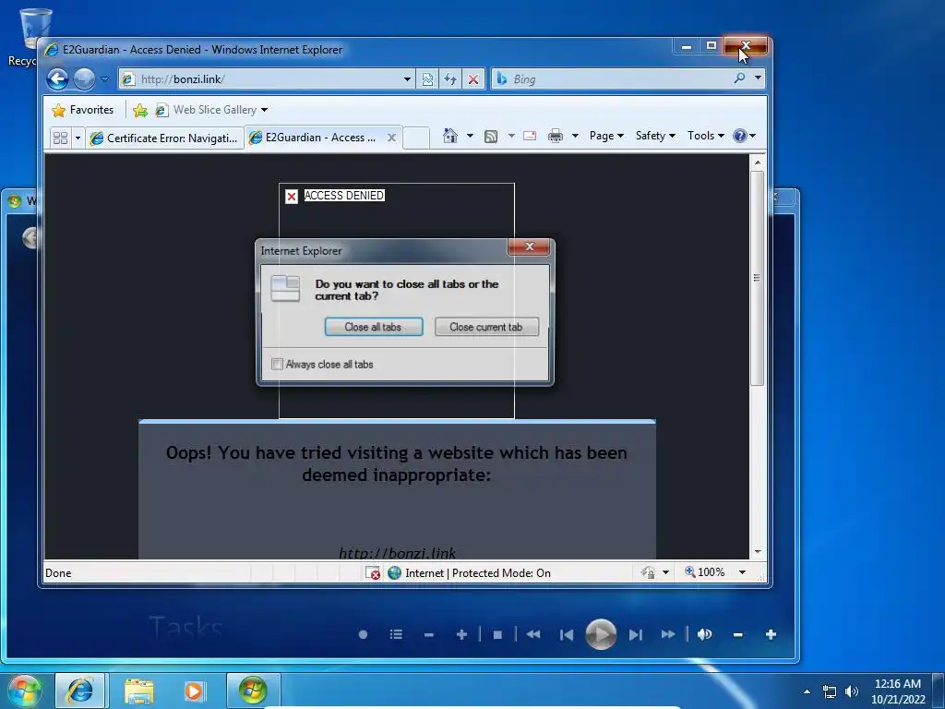Click the Close current tab button

coord(486,327)
